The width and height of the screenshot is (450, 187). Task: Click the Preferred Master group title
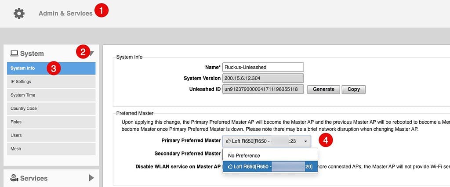point(135,113)
